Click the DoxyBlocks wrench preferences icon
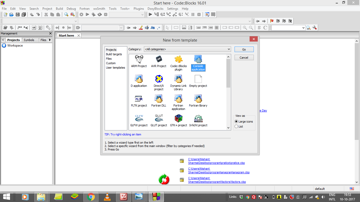This screenshot has width=360, height=202. [x=48, y=28]
